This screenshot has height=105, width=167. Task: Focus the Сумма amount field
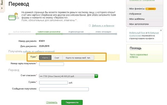pyautogui.click(x=53, y=82)
